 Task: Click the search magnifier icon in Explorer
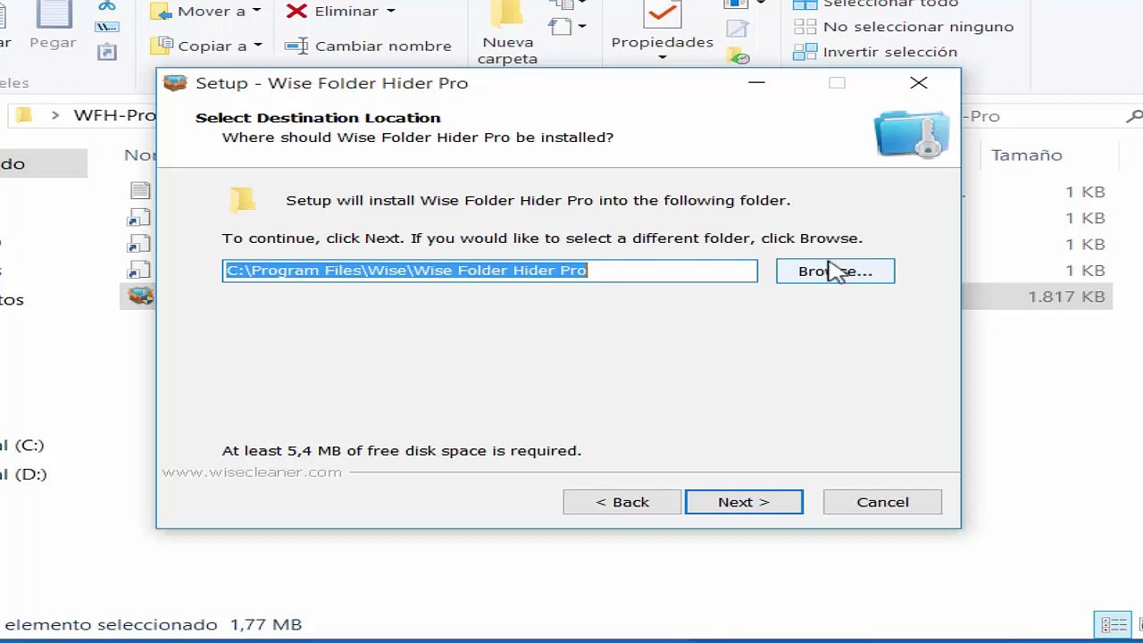[1134, 116]
